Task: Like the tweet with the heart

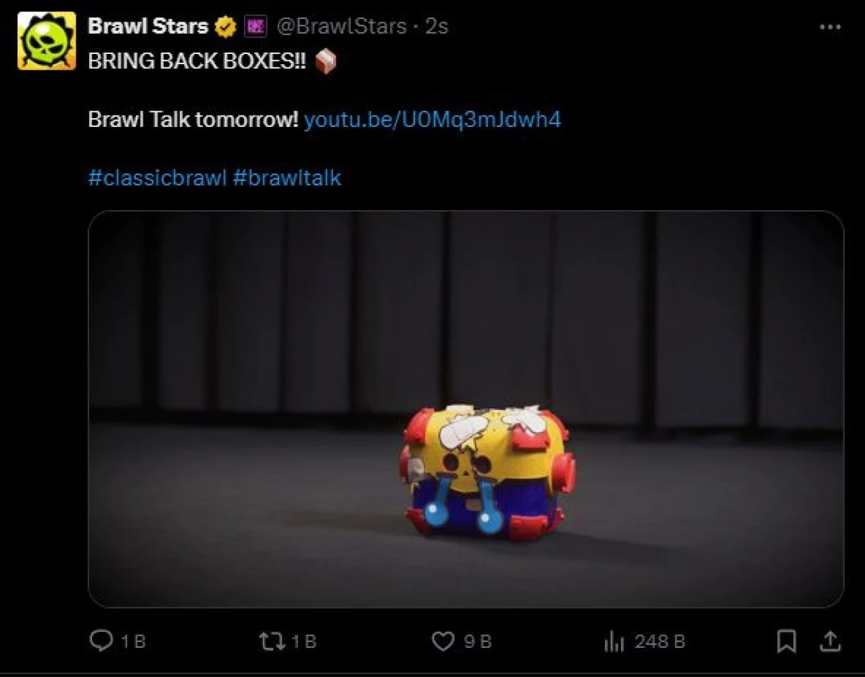Action: 443,641
